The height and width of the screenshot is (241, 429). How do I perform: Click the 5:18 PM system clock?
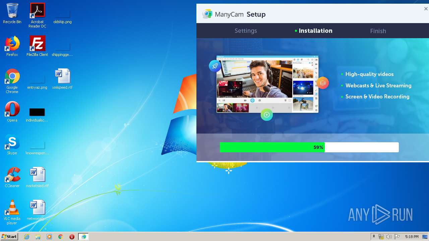(x=412, y=237)
